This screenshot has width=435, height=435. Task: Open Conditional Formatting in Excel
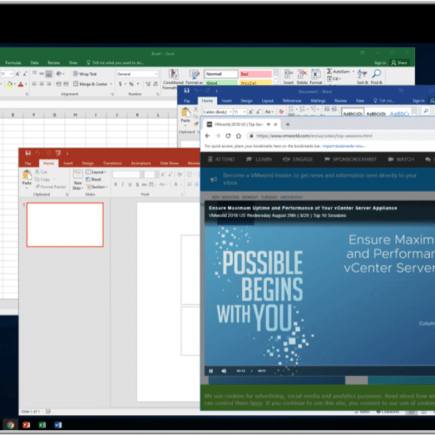(x=173, y=79)
